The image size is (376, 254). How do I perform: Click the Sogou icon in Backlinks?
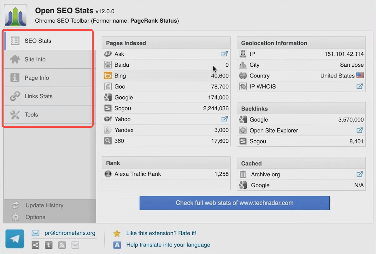[x=243, y=141]
